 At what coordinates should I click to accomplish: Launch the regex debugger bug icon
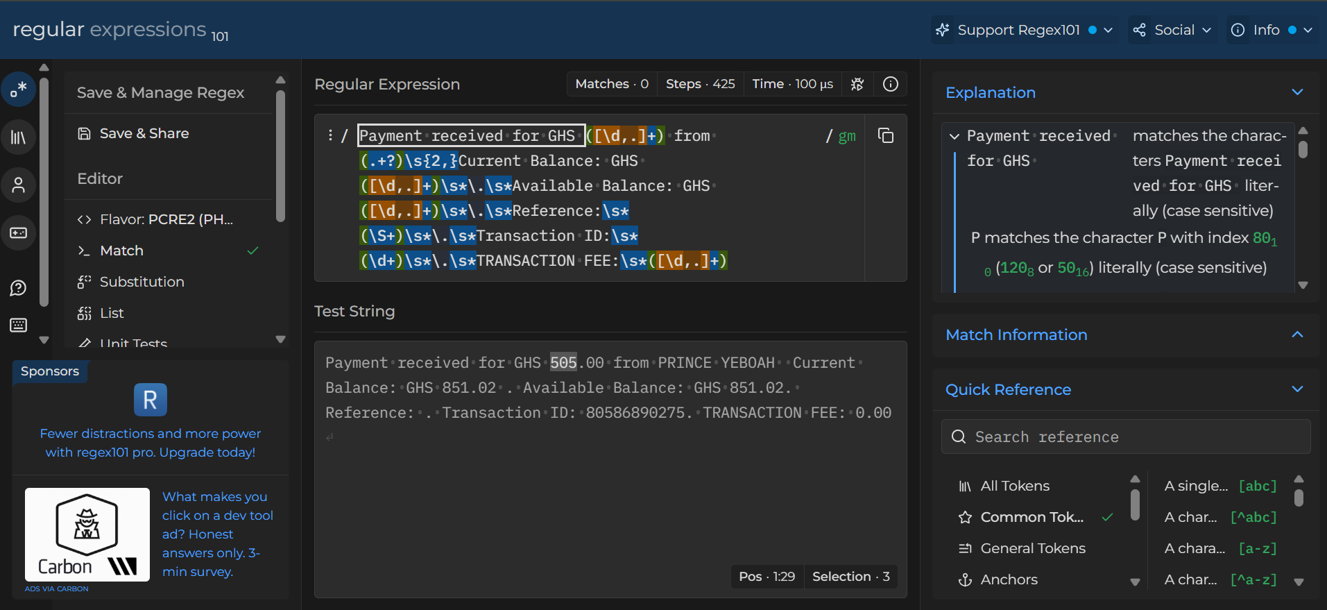tap(857, 84)
